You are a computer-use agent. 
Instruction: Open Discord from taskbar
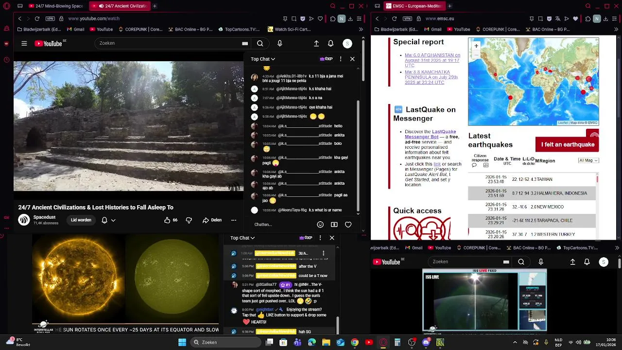point(426,342)
